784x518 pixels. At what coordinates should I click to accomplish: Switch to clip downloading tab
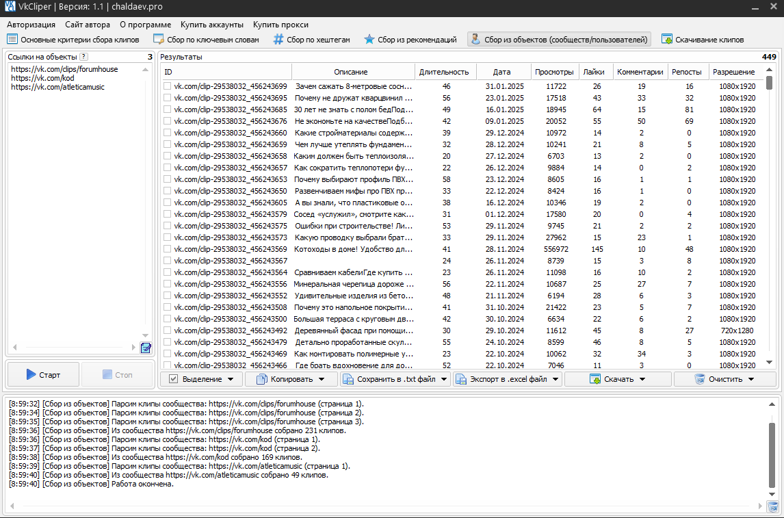pyautogui.click(x=702, y=40)
